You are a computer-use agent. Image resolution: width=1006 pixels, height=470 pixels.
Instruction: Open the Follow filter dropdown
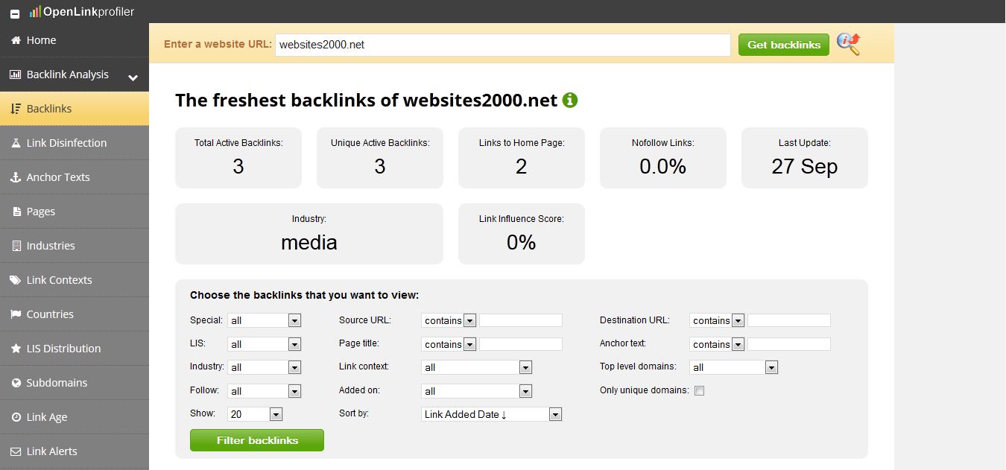click(x=264, y=391)
